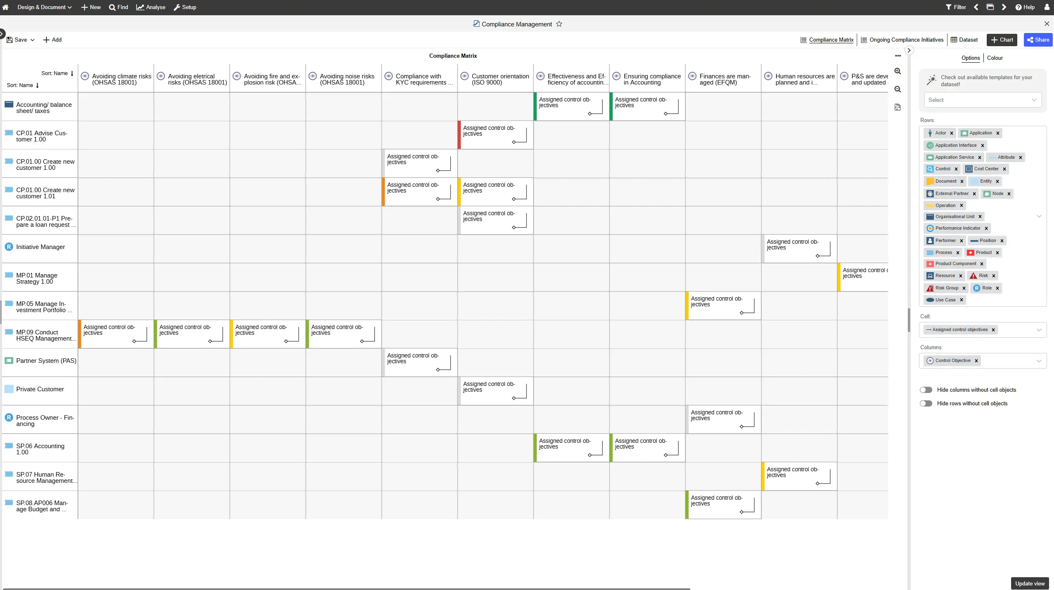Viewport: 1054px width, 590px height.
Task: Click the zoom in magnifier icon
Action: [898, 71]
